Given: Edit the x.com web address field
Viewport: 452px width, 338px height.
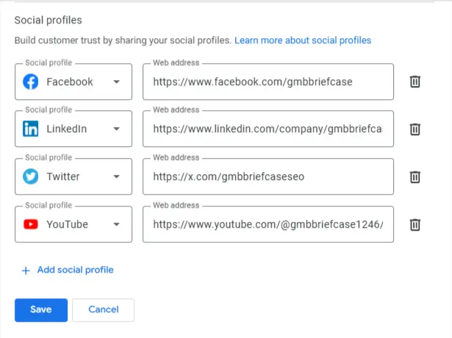Looking at the screenshot, I should click(268, 176).
